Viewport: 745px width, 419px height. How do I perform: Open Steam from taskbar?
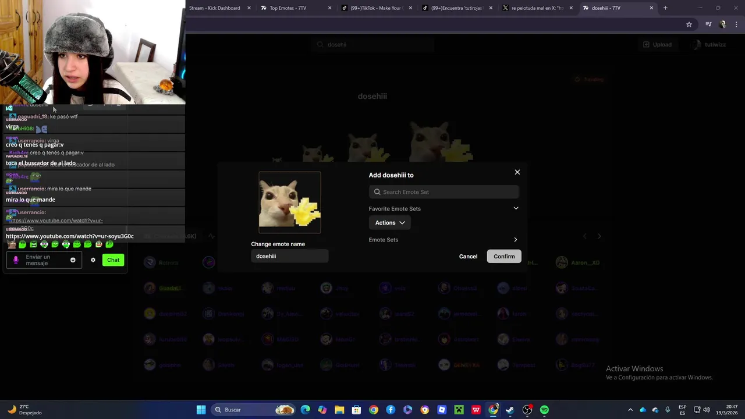(x=510, y=410)
